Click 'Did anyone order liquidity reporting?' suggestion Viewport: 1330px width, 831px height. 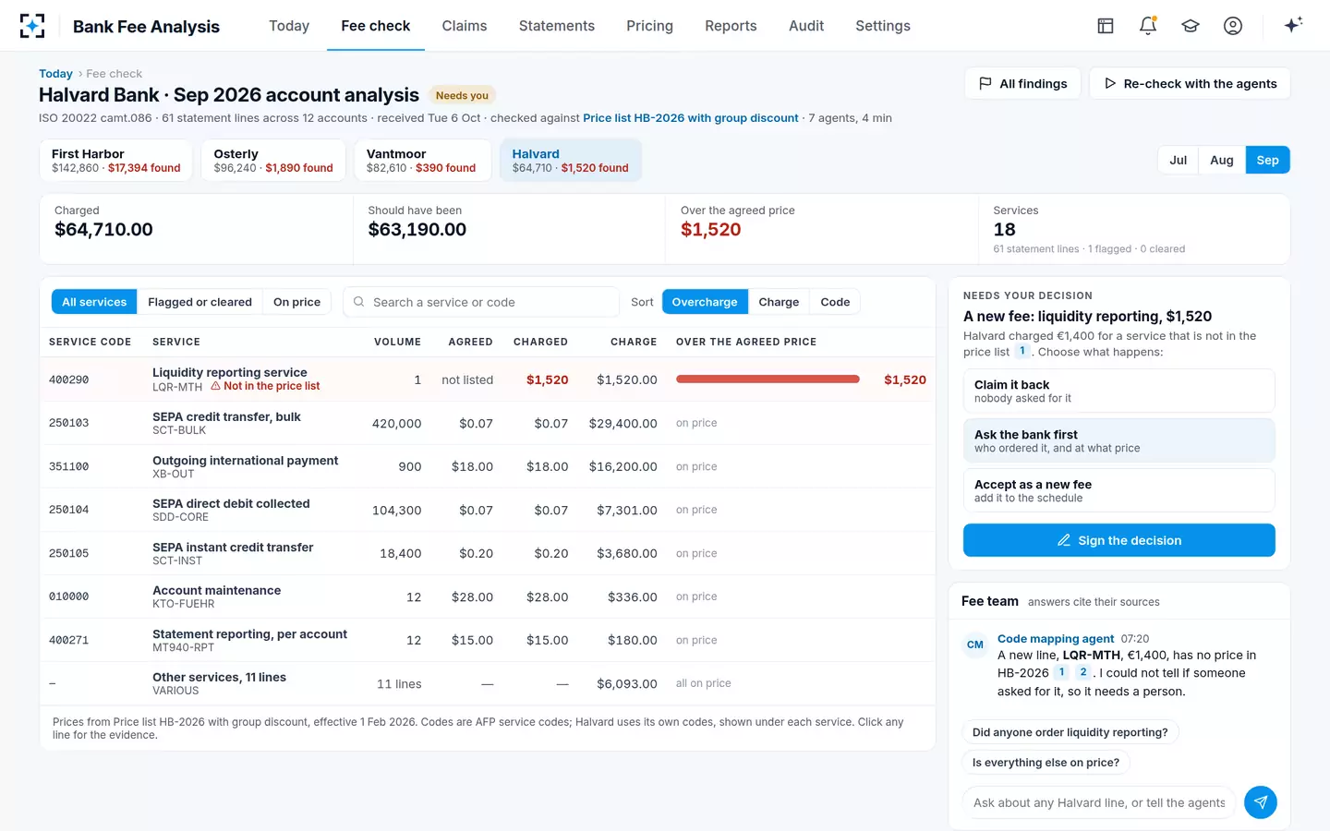point(1070,732)
